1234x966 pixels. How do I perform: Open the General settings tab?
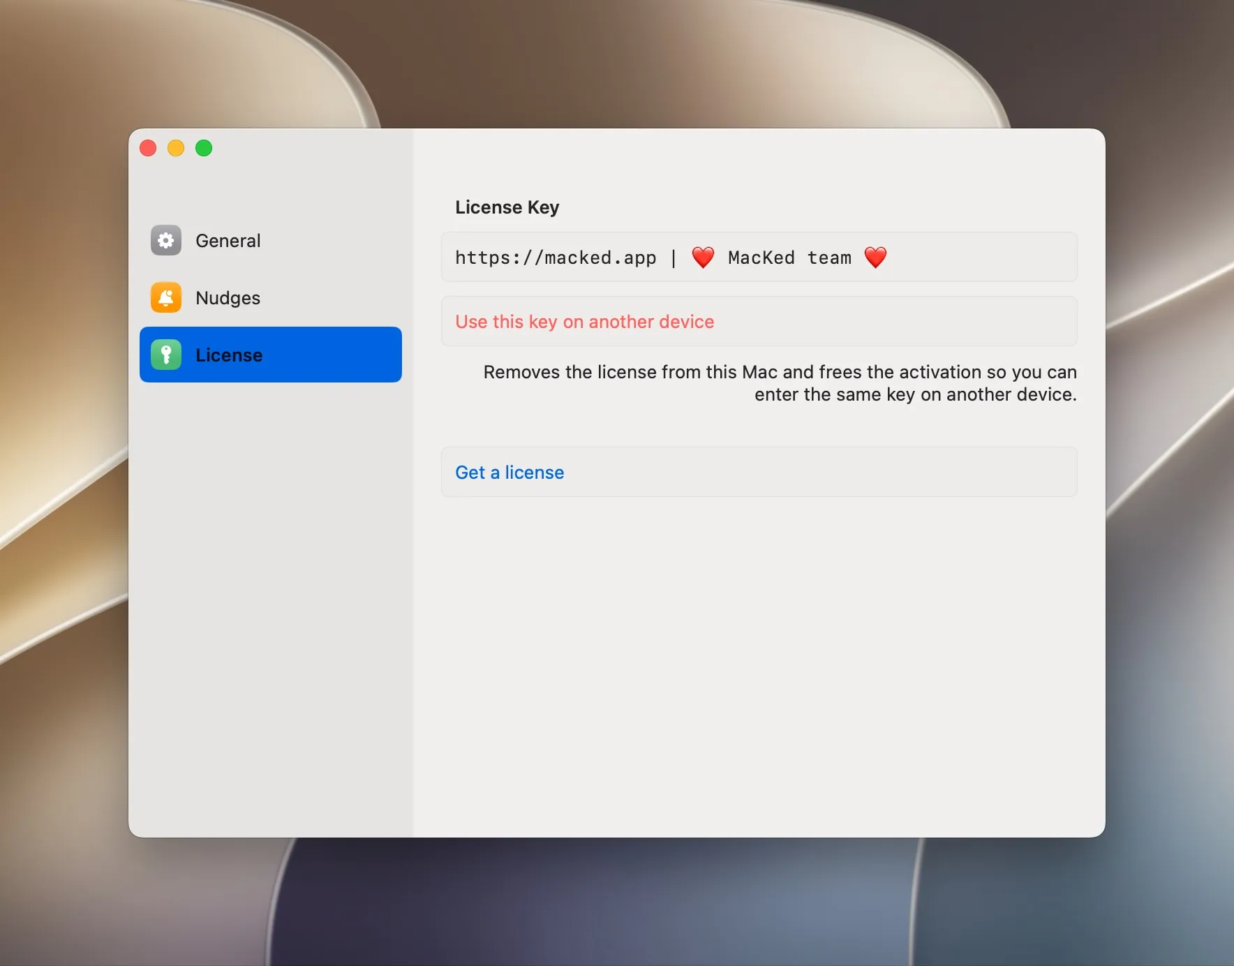coord(271,241)
